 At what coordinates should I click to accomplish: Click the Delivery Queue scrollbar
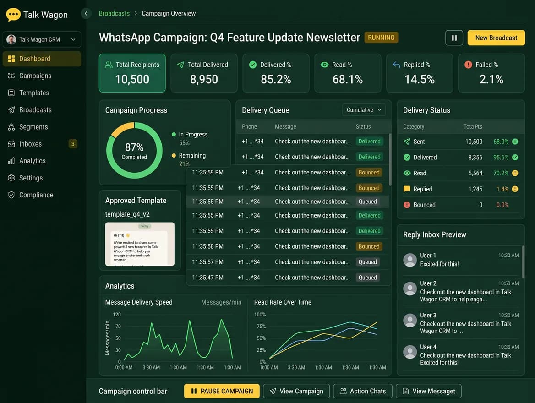coord(390,160)
